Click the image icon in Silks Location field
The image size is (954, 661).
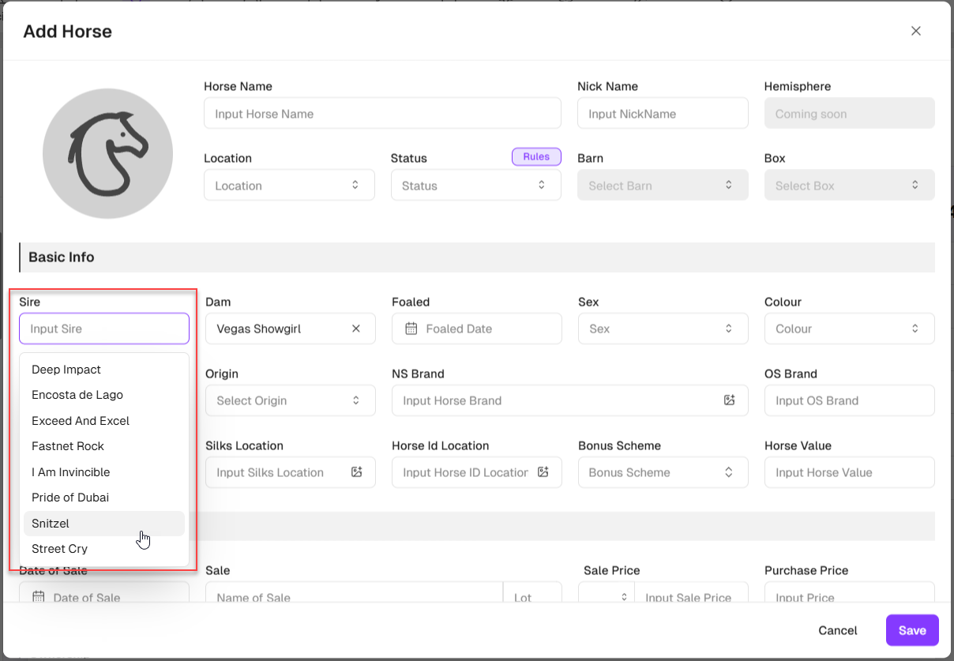point(357,472)
